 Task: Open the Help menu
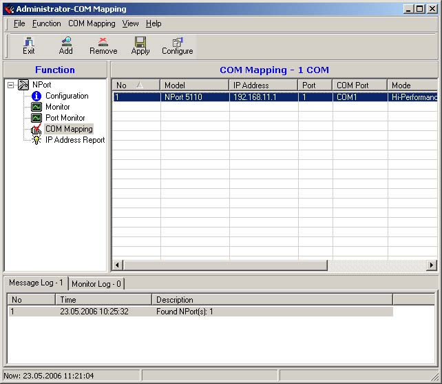(x=154, y=23)
